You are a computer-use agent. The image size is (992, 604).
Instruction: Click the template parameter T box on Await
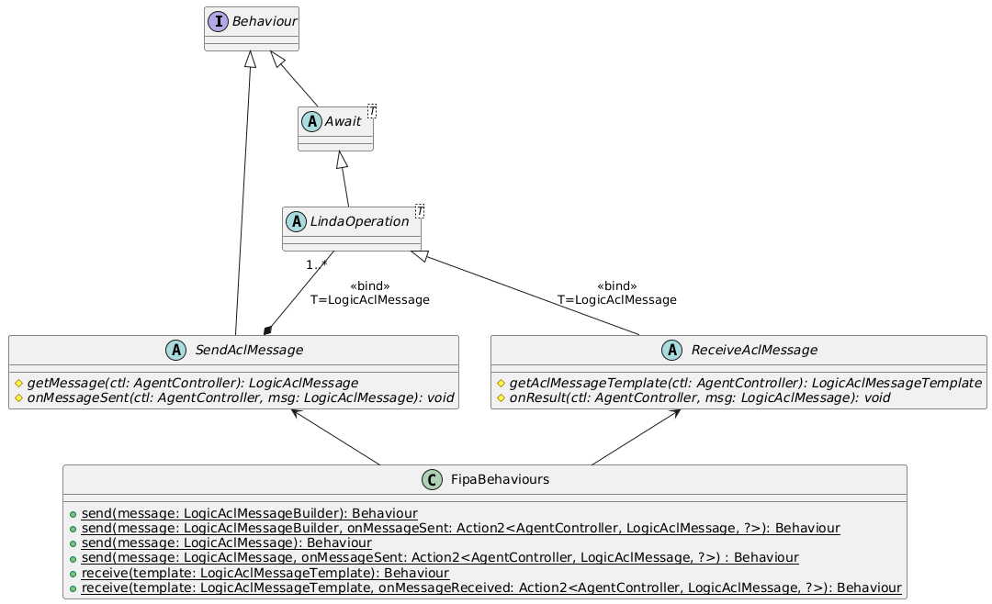[x=372, y=112]
